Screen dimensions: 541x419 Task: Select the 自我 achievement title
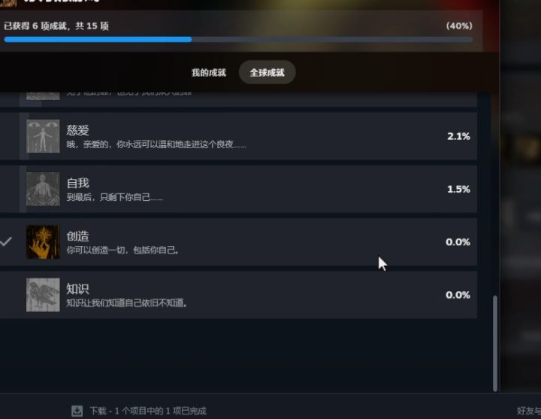77,183
